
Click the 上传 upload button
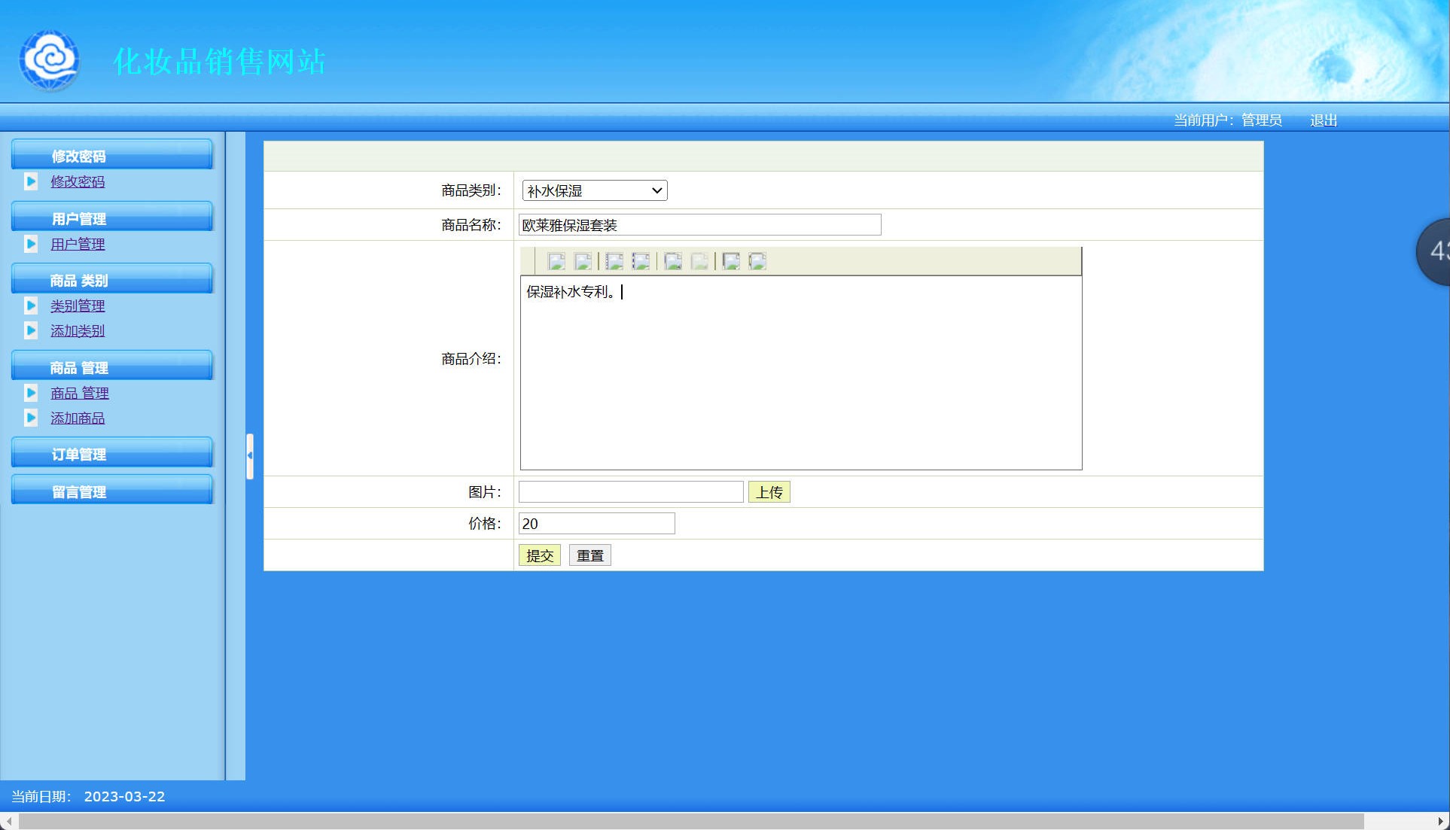(769, 492)
